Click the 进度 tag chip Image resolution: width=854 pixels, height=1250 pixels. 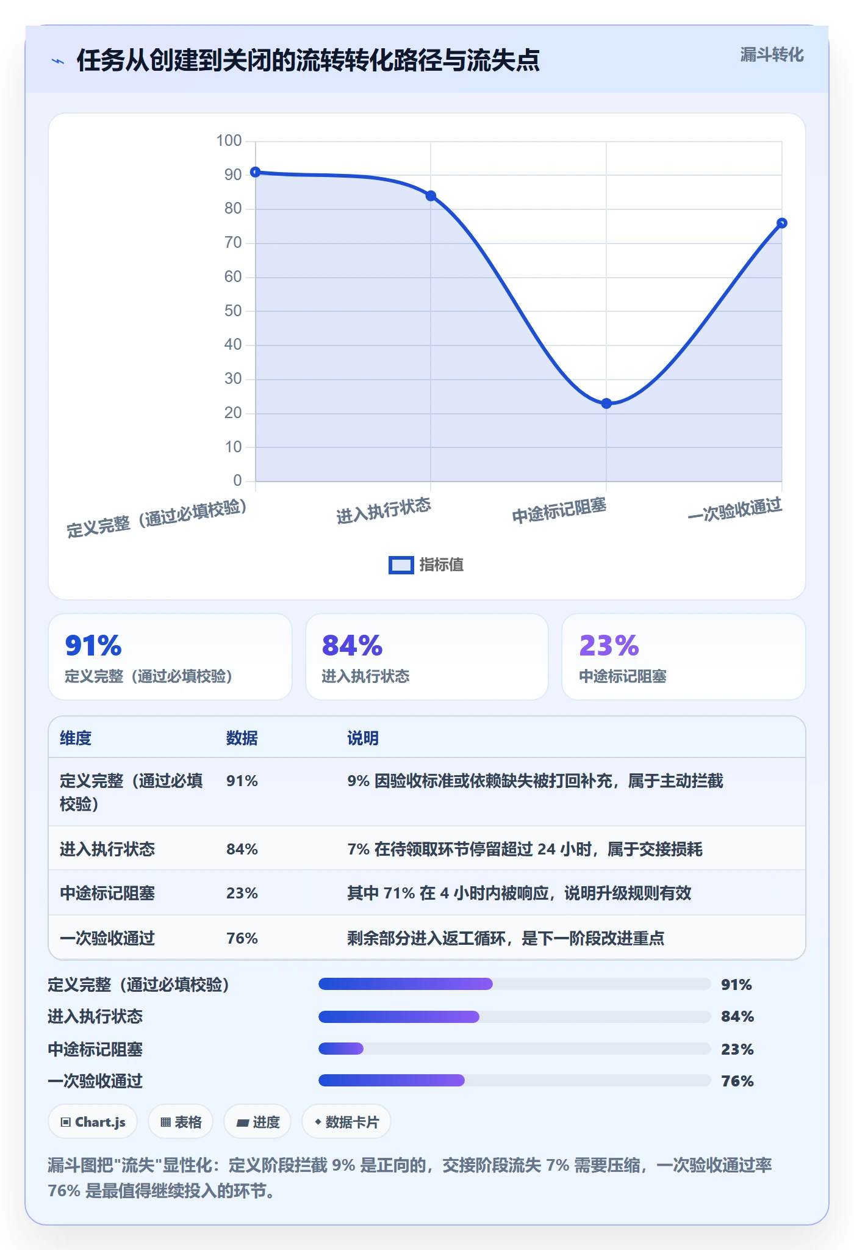[x=257, y=1122]
